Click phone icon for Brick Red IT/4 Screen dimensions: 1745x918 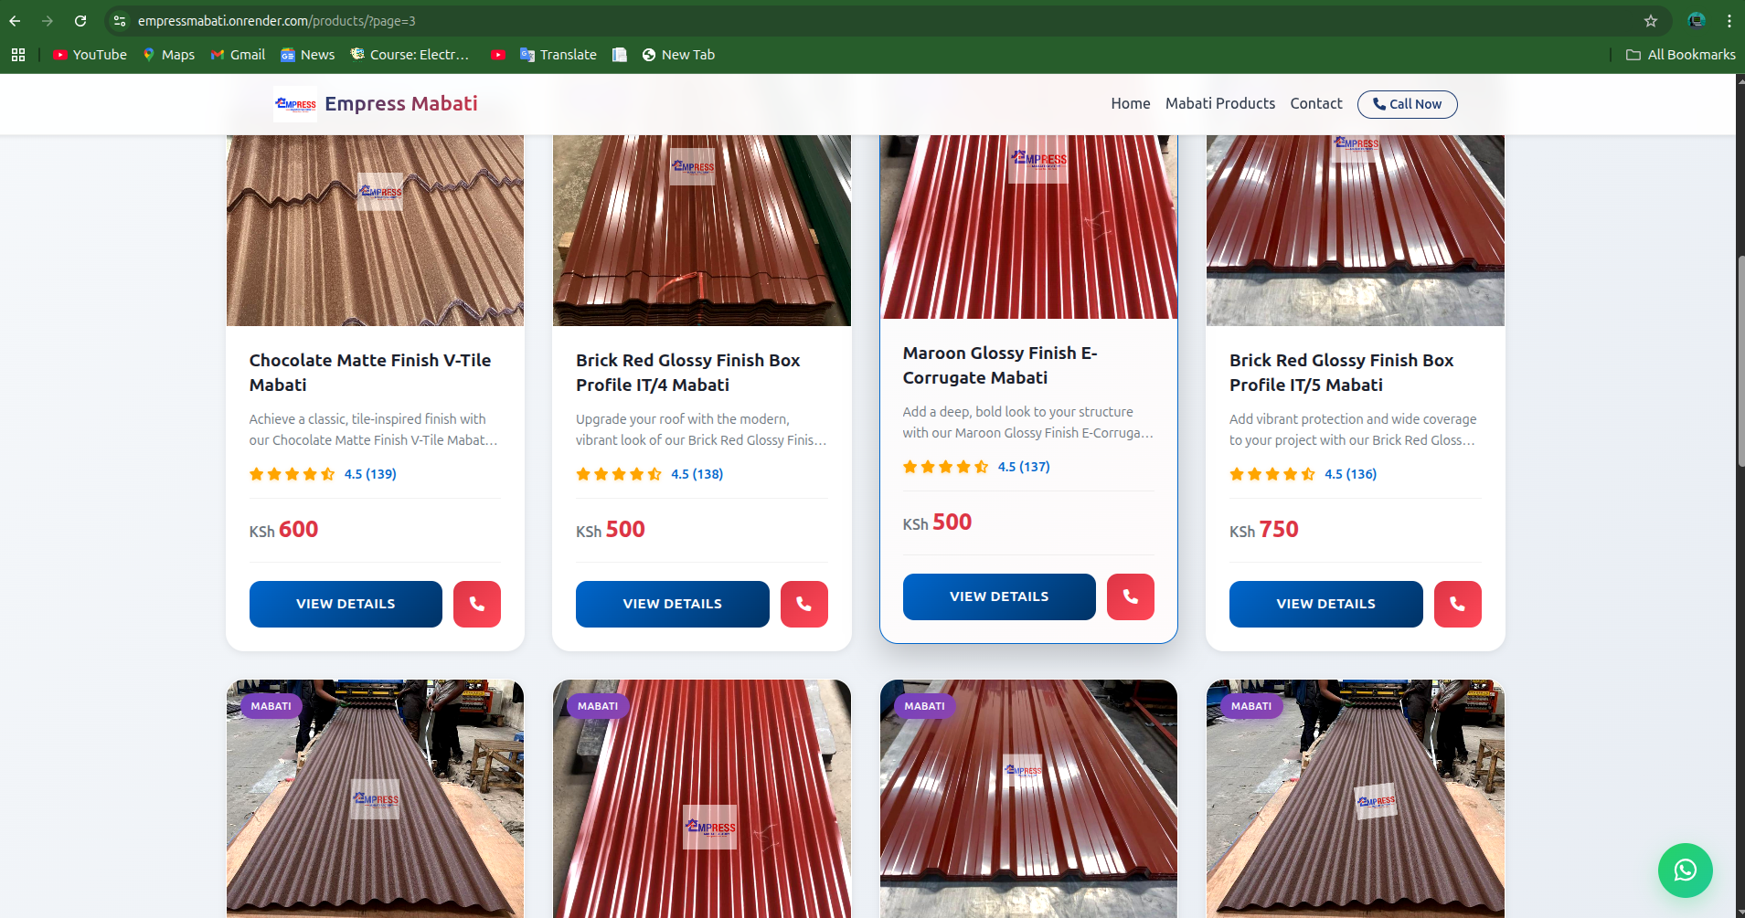[804, 604]
